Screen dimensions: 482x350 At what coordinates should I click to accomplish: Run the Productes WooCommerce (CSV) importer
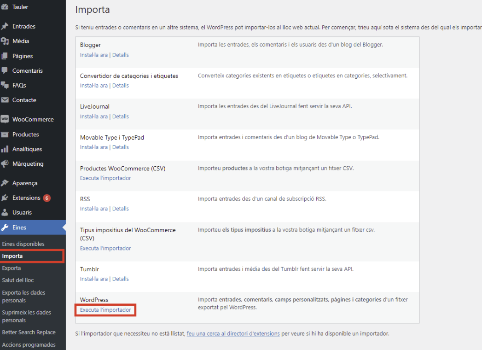[105, 178]
